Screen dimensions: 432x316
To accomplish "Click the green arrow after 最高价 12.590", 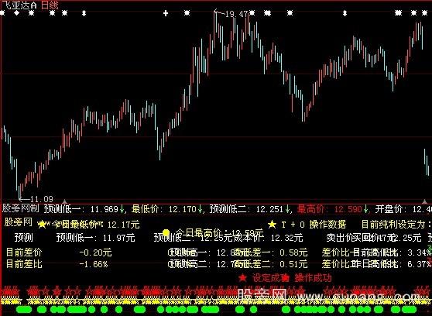I will pyautogui.click(x=365, y=209).
